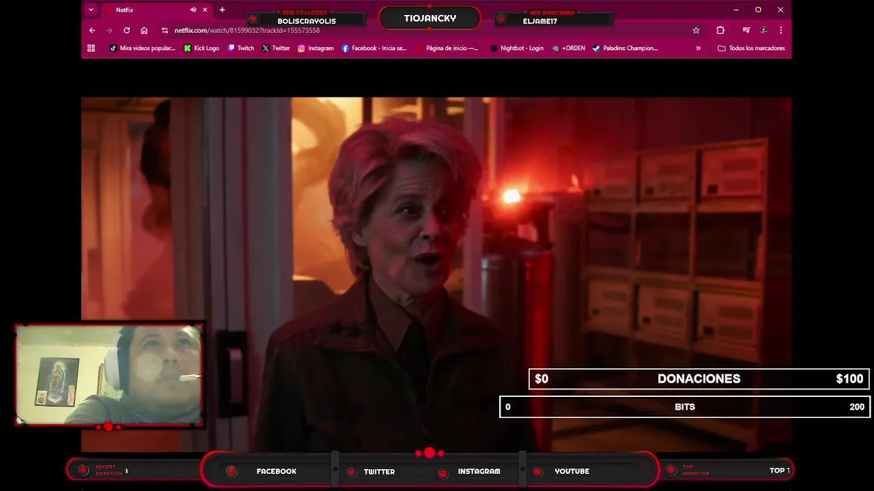874x491 pixels.
Task: Click the $100 donation goal value
Action: coord(849,379)
